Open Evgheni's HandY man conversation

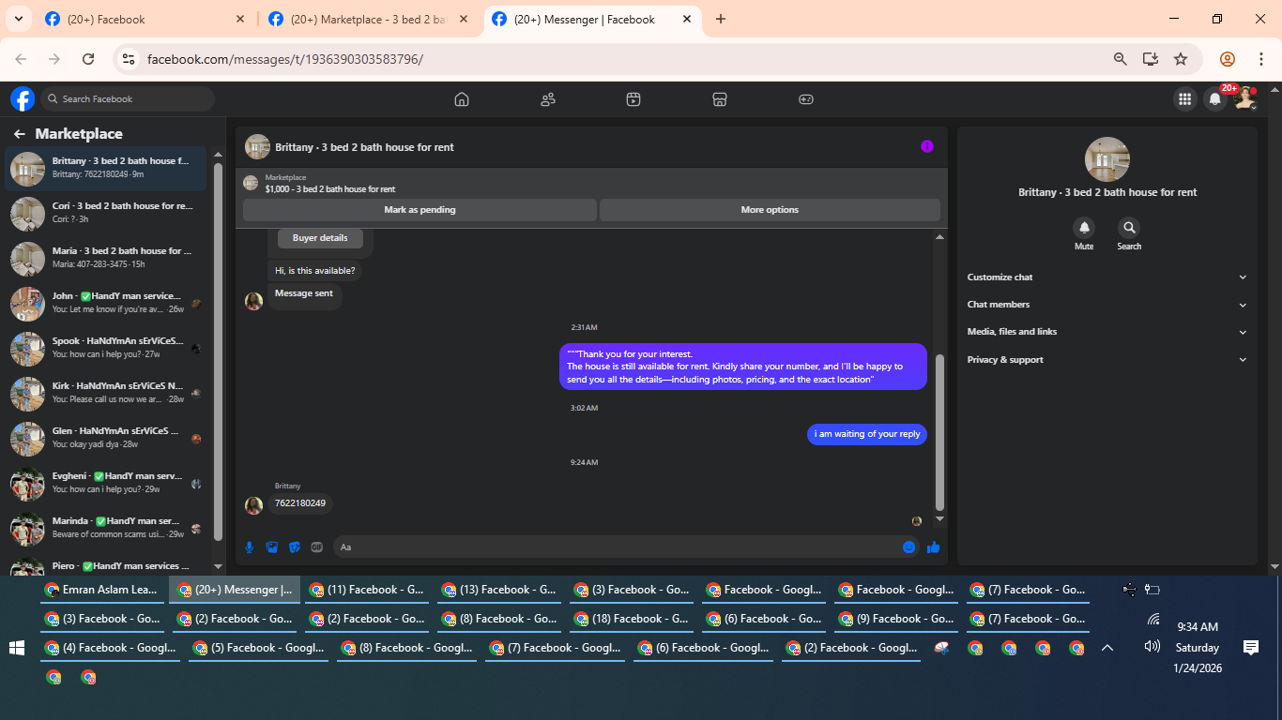click(105, 483)
